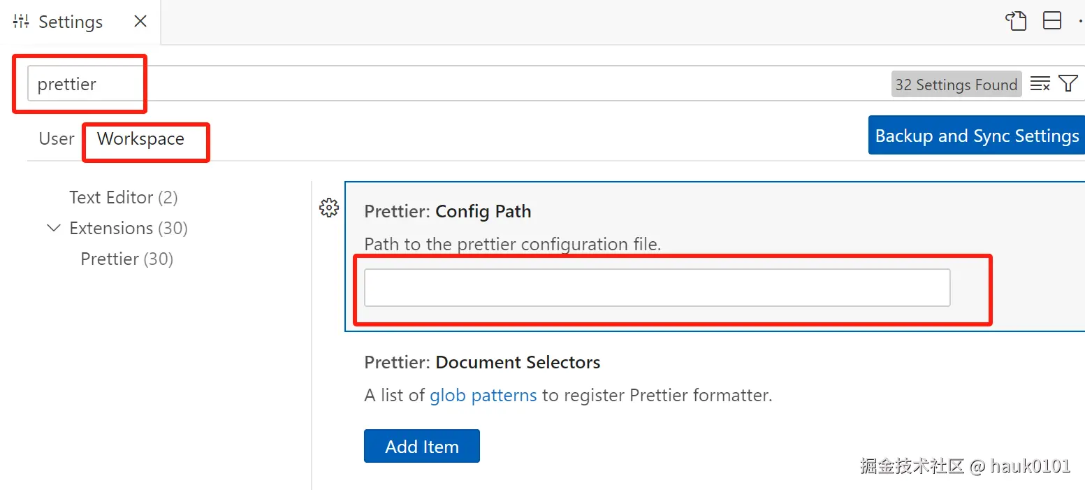Open the glob patterns link

483,396
